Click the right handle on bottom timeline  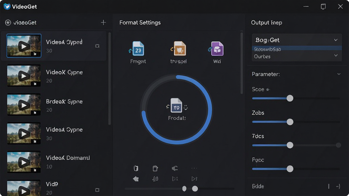[195, 189]
